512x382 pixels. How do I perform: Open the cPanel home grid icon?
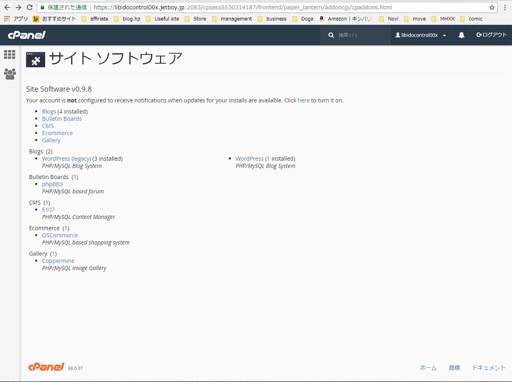click(x=10, y=54)
